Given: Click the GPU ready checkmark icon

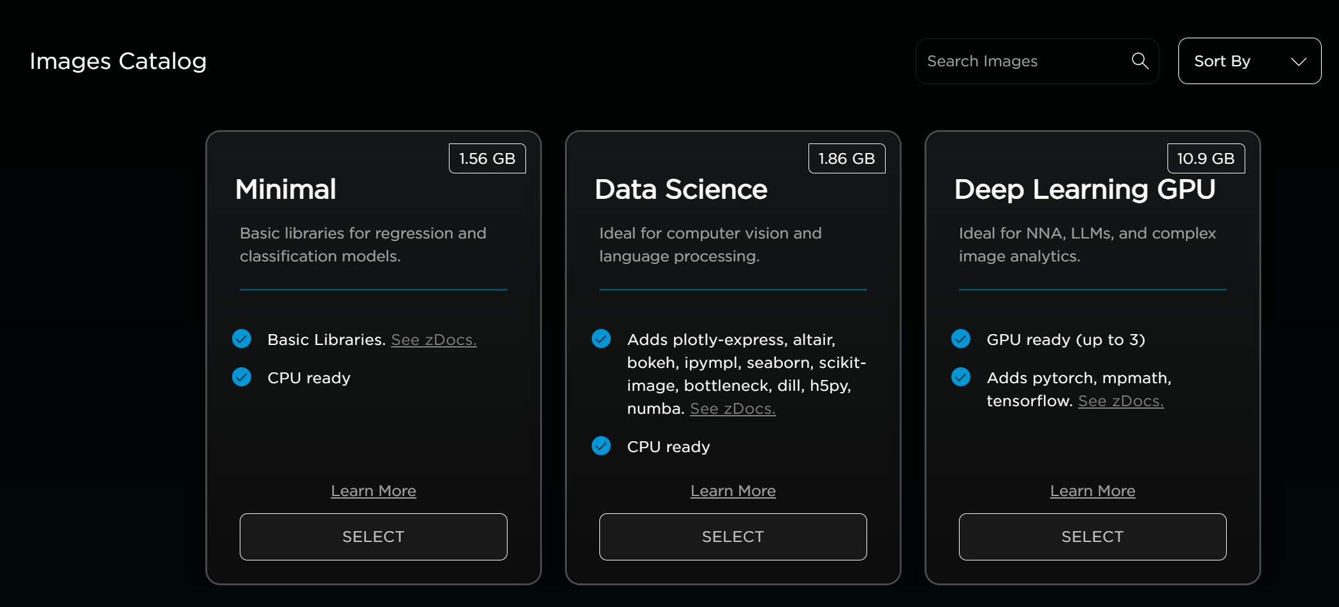Looking at the screenshot, I should 961,339.
